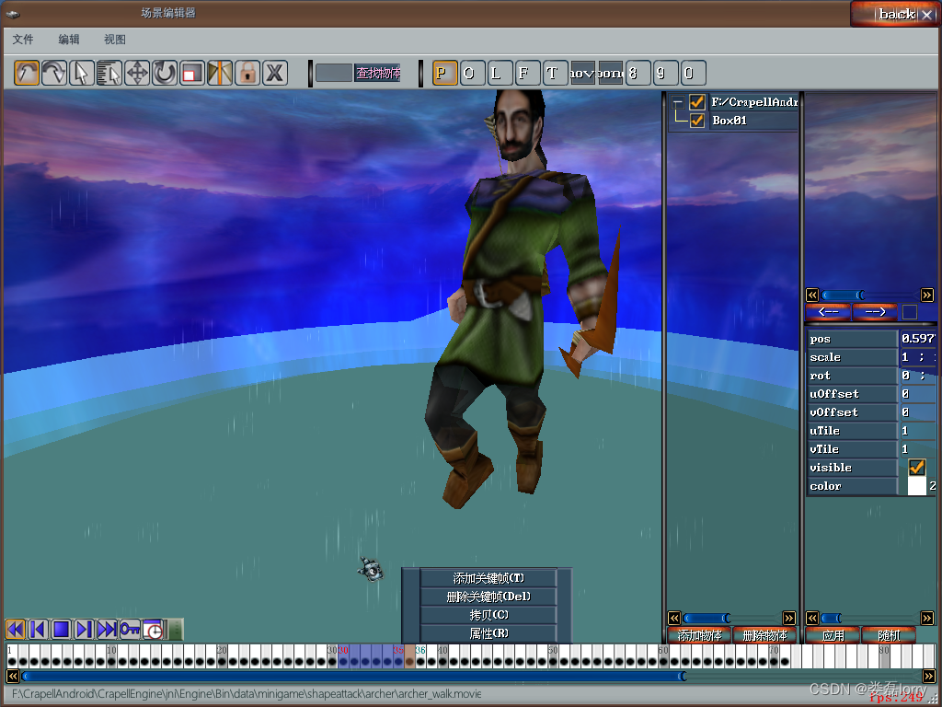Open the 视图 menu

115,39
